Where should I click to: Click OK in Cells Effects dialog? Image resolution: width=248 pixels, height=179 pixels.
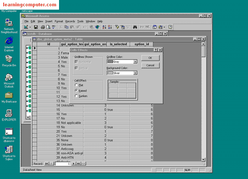click(150, 58)
